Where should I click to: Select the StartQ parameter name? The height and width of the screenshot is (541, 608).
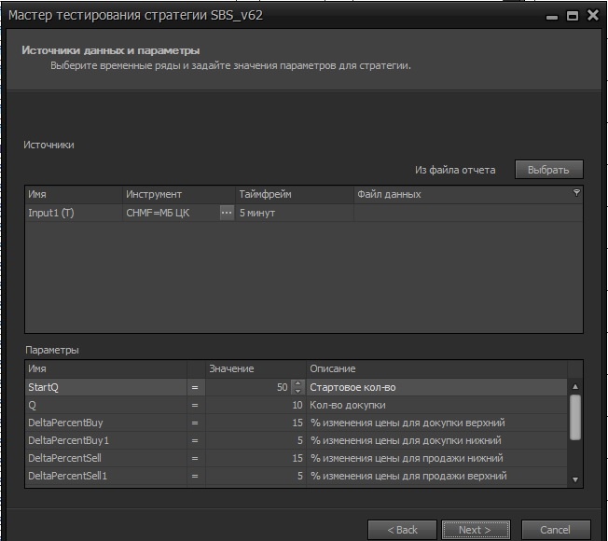coord(106,387)
